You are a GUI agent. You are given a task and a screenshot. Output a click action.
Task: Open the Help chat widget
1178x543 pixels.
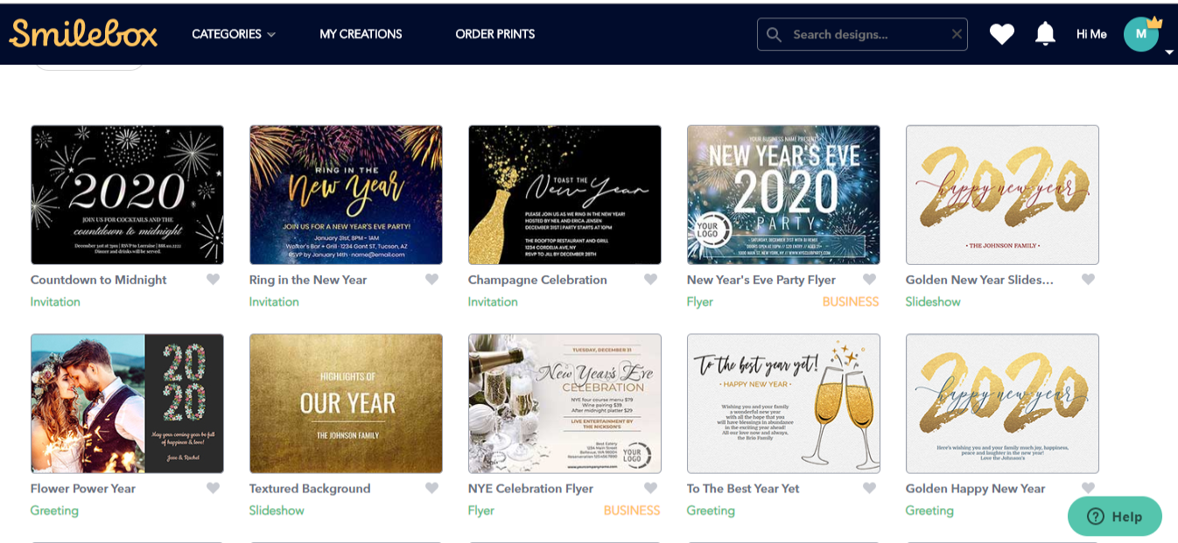pos(1114,516)
